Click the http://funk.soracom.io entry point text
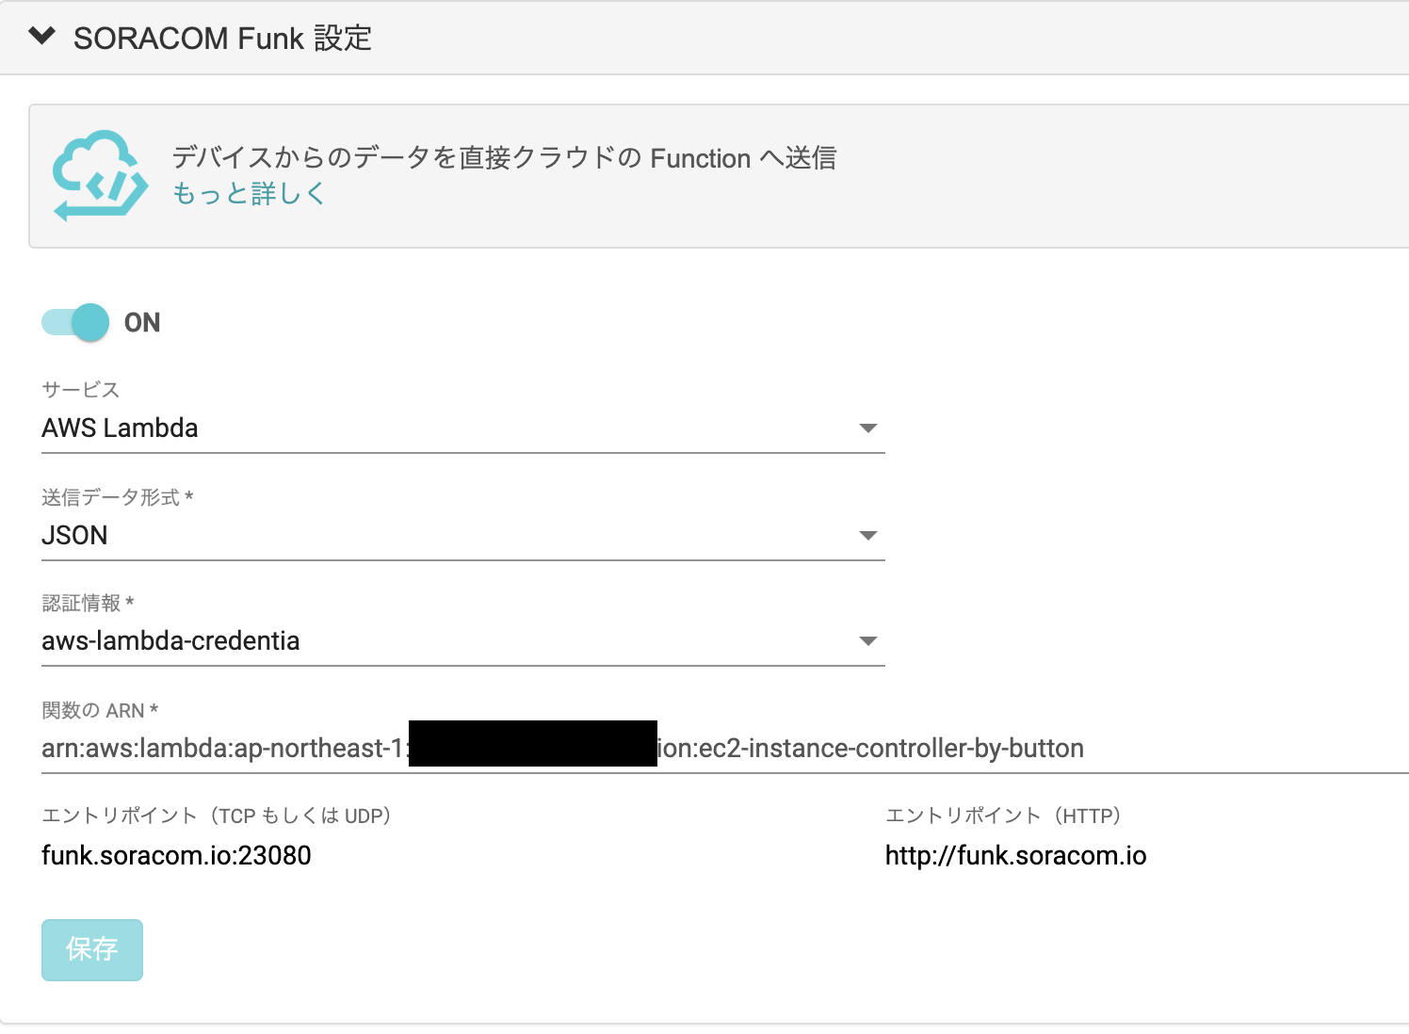Viewport: 1409px width, 1034px height. pos(1015,856)
